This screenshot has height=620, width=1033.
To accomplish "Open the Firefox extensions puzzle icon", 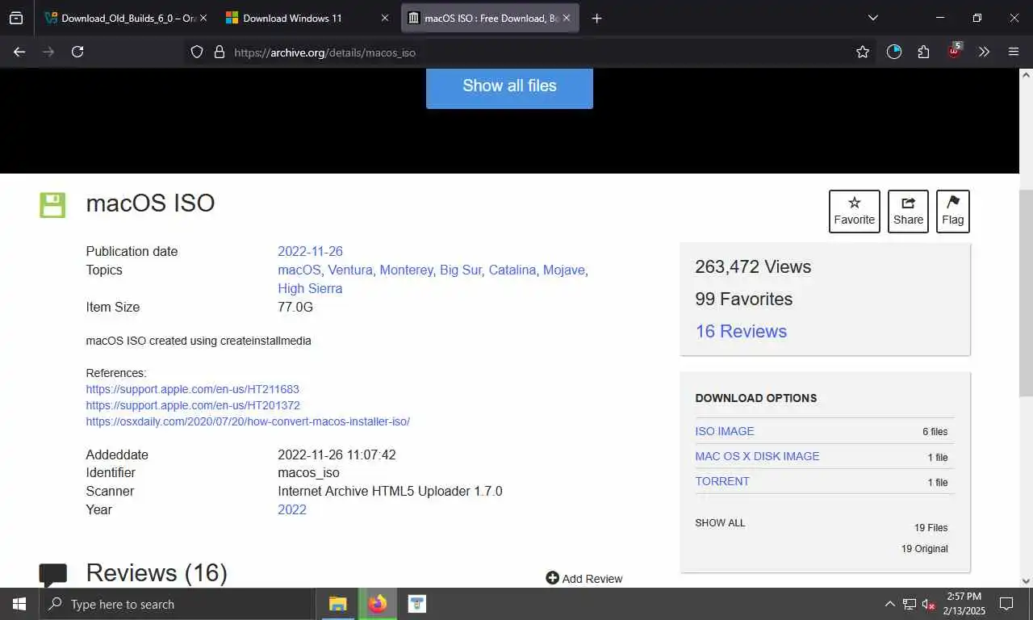I will tap(923, 52).
